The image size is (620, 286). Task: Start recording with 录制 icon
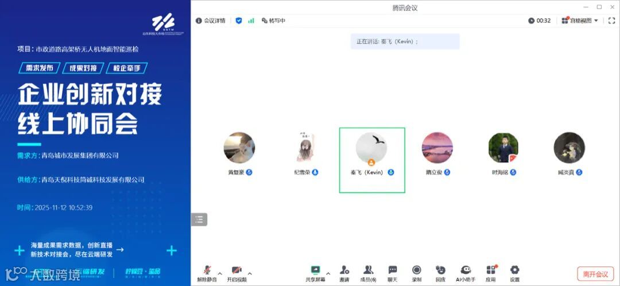[416, 274]
